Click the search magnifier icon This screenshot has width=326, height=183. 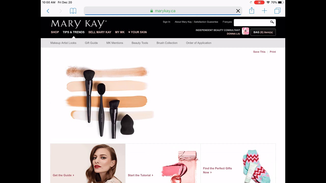272,22
